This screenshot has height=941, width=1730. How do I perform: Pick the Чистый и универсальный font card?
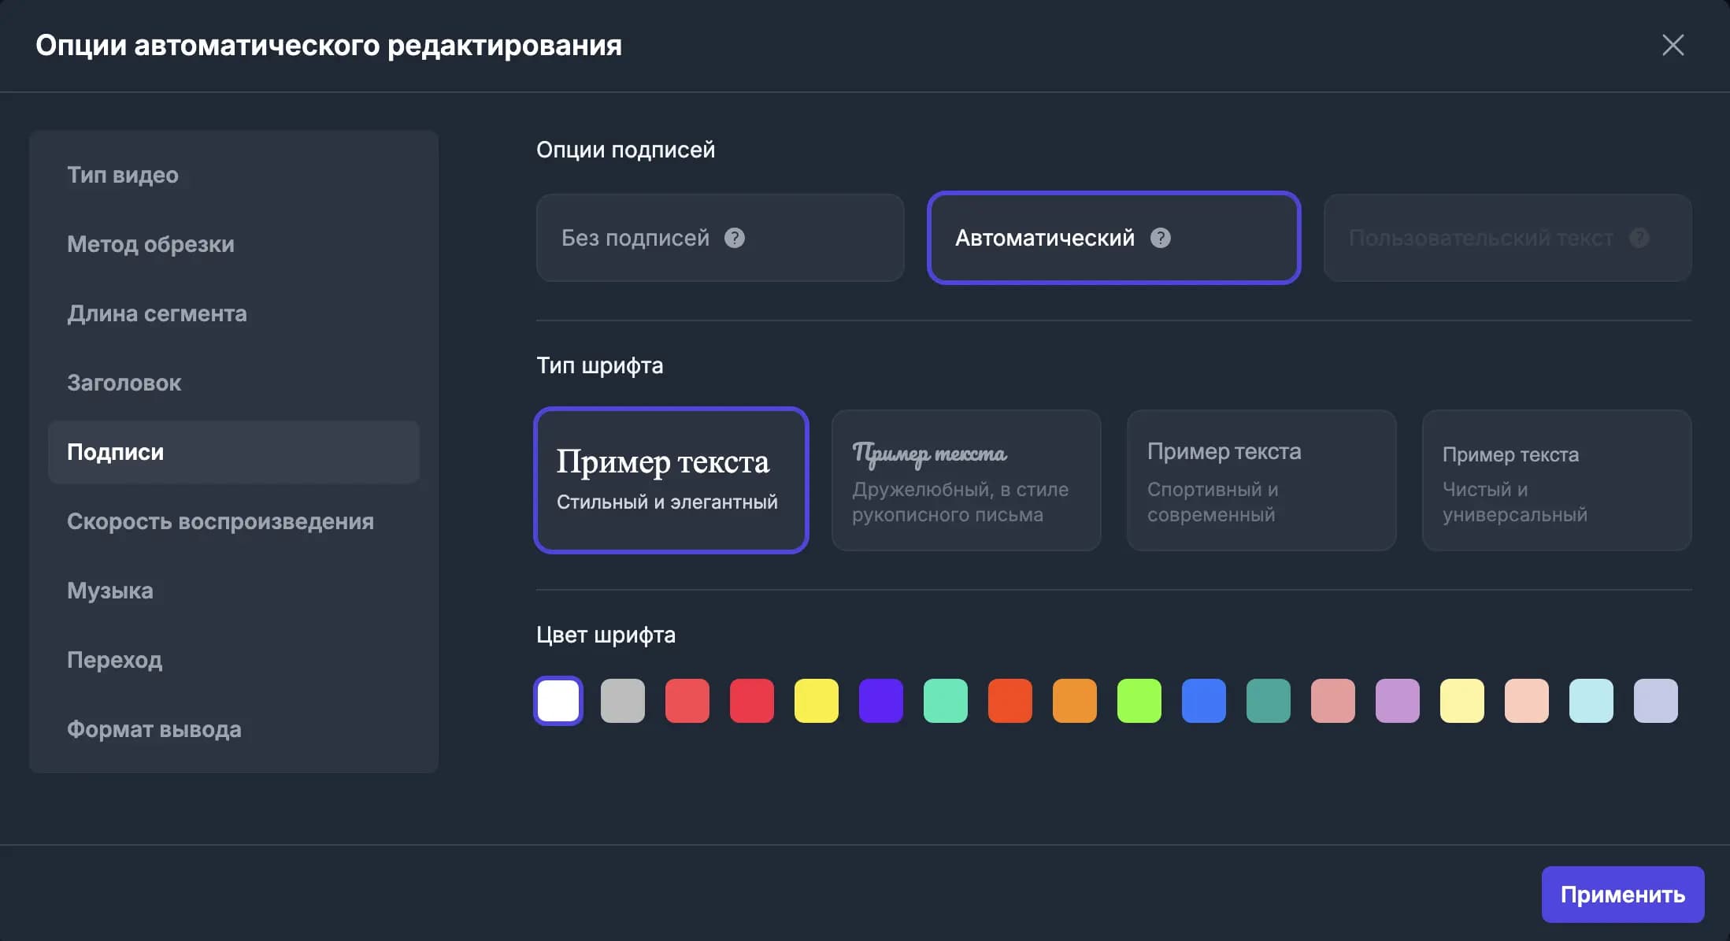(x=1556, y=480)
